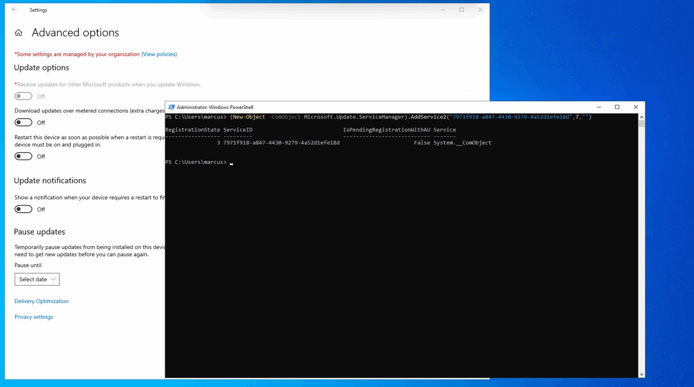Click the back arrow in Settings

click(14, 9)
